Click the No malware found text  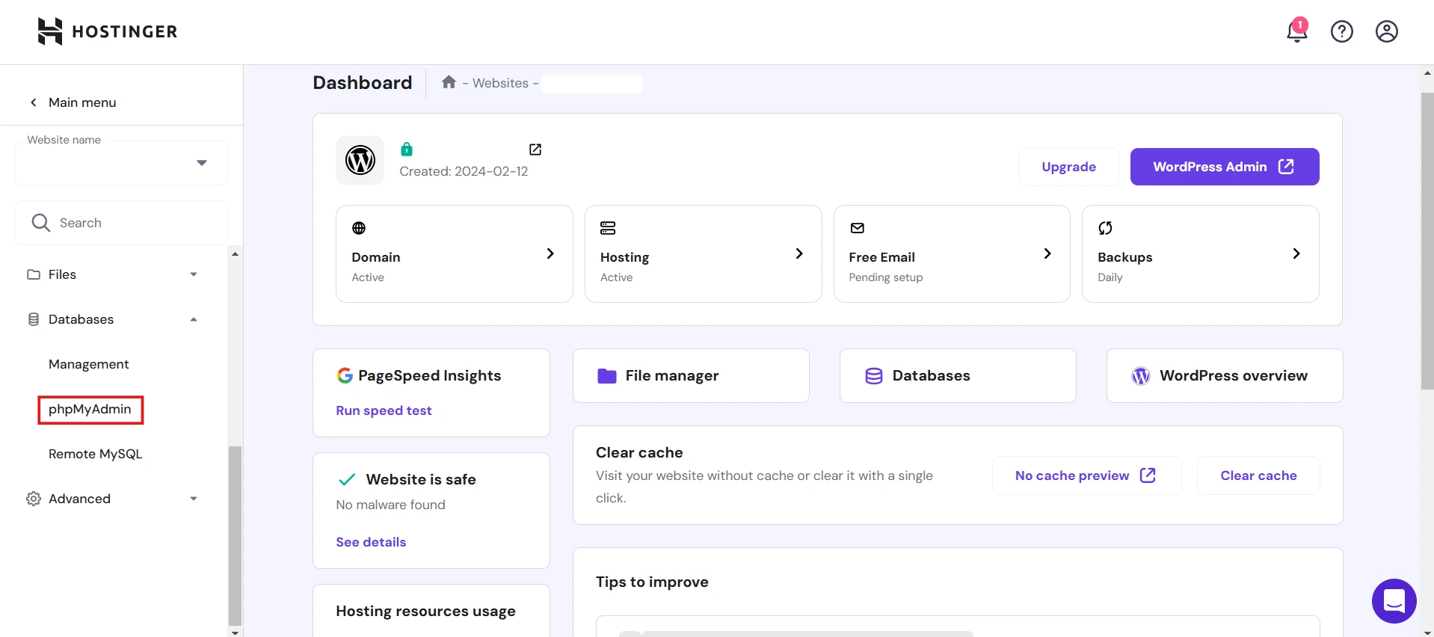tap(390, 505)
